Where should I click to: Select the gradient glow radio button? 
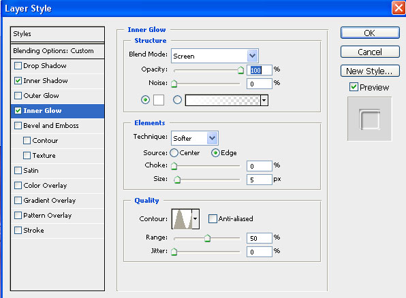(x=177, y=100)
